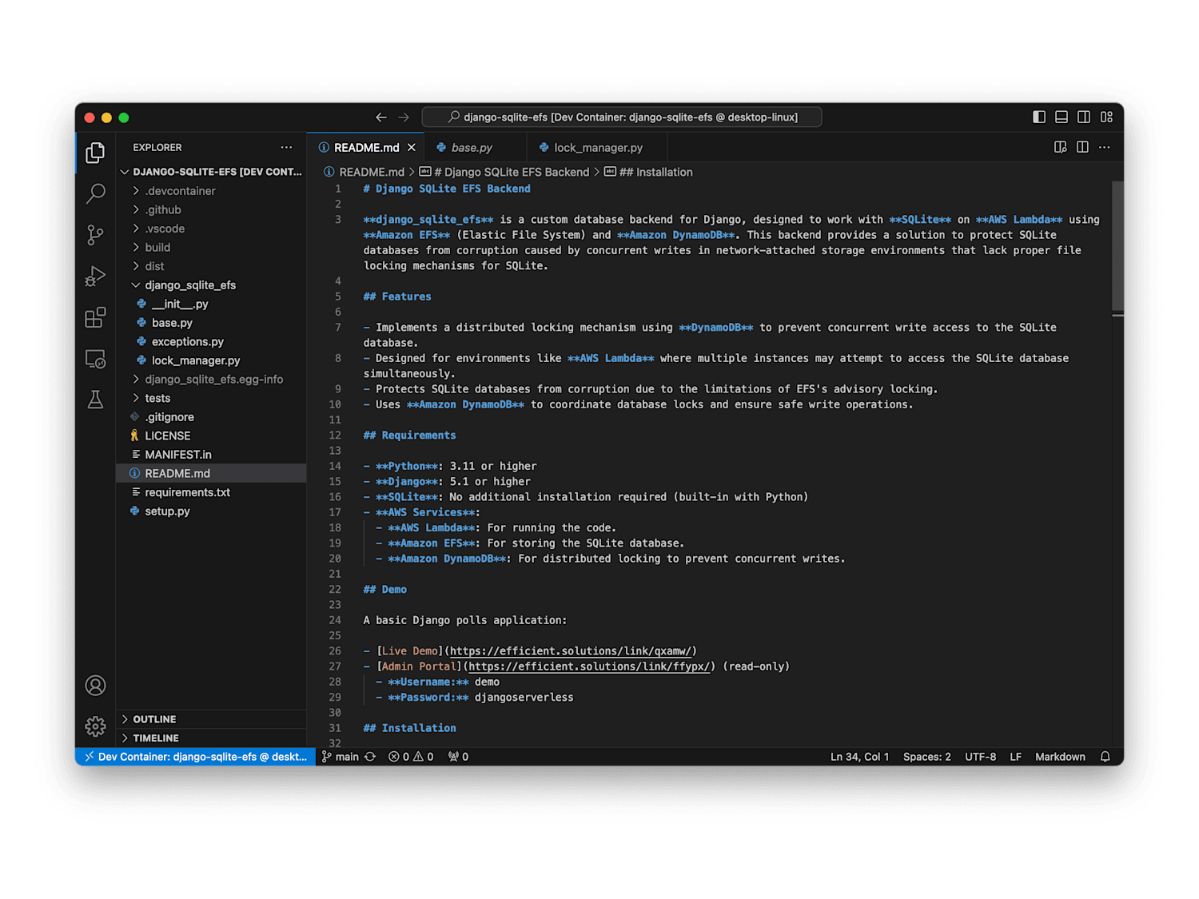The width and height of the screenshot is (1199, 899).
Task: Expand the tests folder
Action: click(x=211, y=398)
